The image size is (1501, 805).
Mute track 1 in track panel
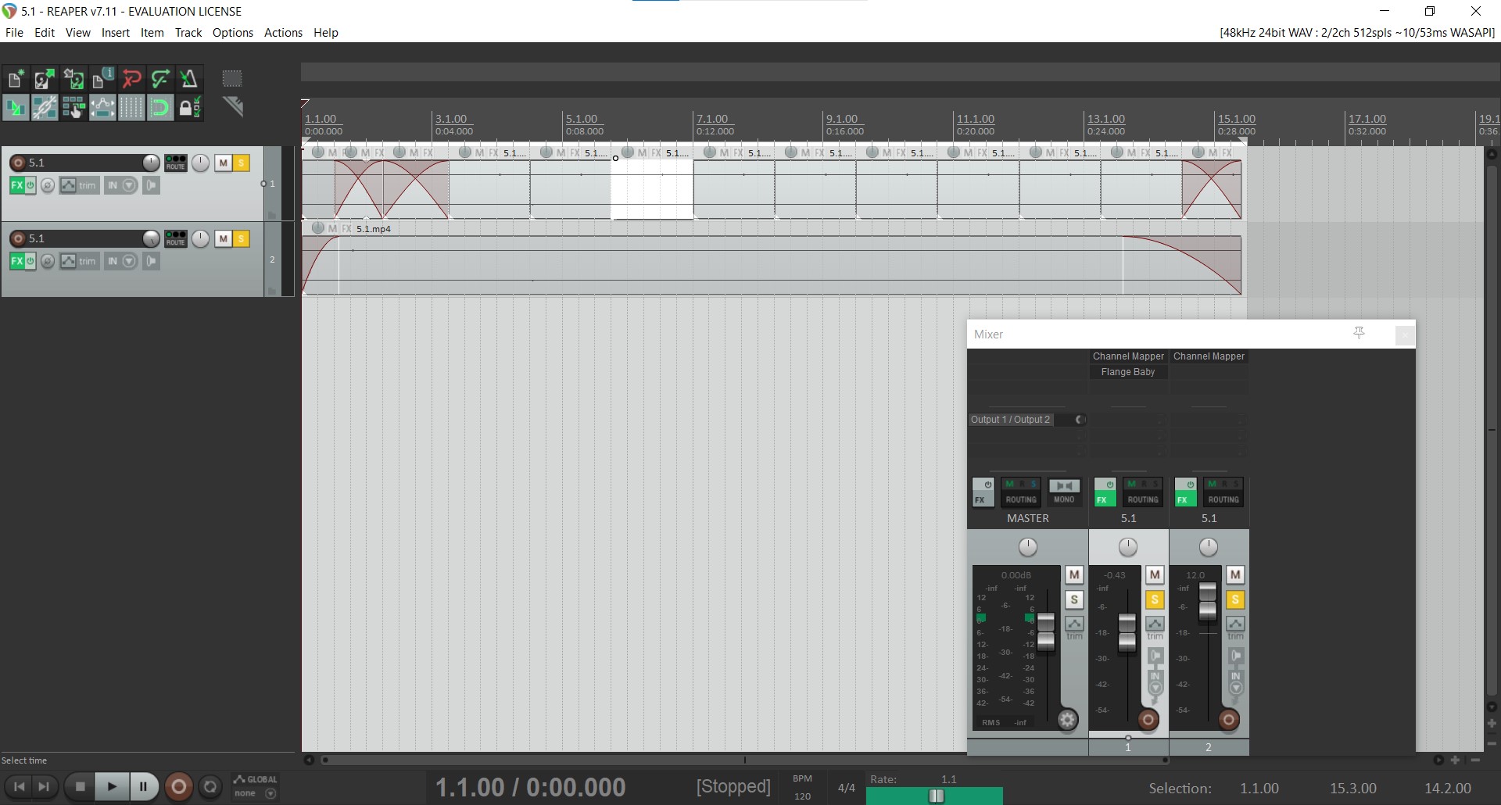coord(224,163)
